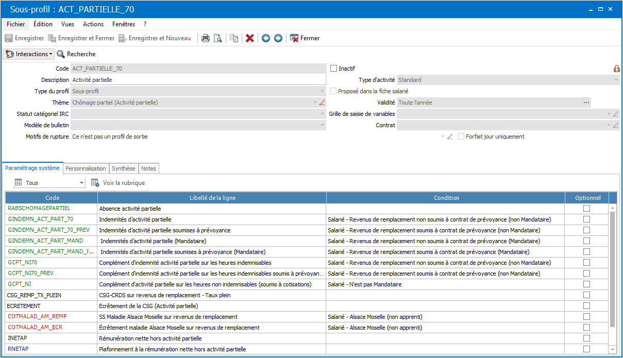The image size is (623, 358).
Task: Check Optionnel for GINDEMN_ACT_PART_70 row
Action: (586, 219)
